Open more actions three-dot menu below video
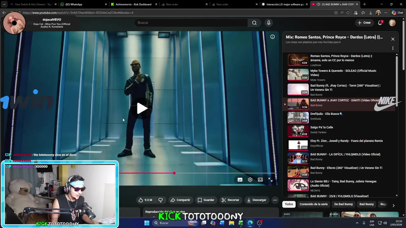Screen dimensions: 406x228 (x=275, y=200)
